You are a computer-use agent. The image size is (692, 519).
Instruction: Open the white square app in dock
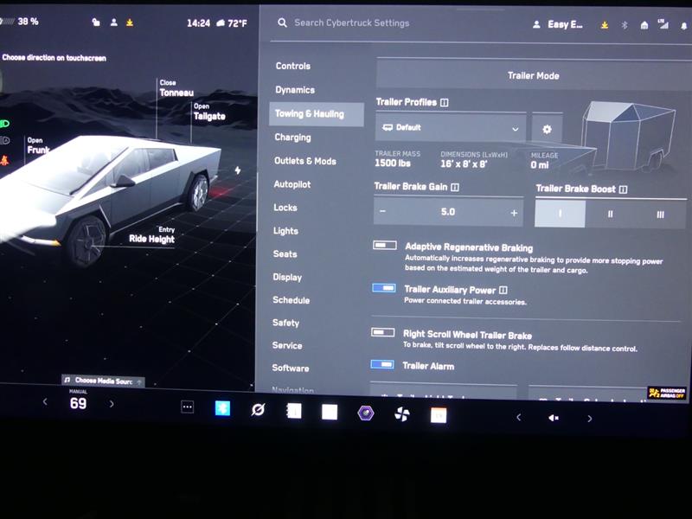(330, 412)
